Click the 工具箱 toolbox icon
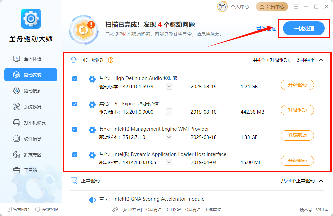333x216 pixels. [17, 170]
